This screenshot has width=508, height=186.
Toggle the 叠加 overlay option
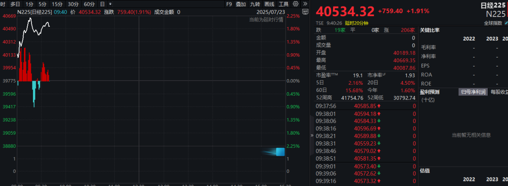pyautogui.click(x=241, y=4)
